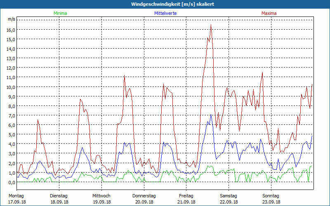The width and height of the screenshot is (330, 206).
Task: Click the '16,0' y-axis value
Action: tap(11, 30)
